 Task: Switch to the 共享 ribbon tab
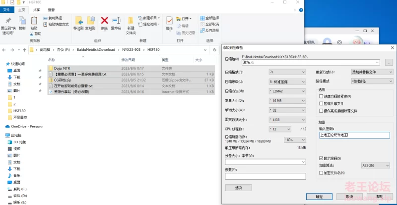[x=36, y=10]
